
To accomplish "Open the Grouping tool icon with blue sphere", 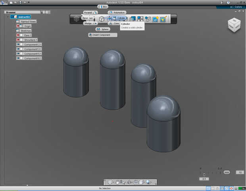I will point(148,19).
